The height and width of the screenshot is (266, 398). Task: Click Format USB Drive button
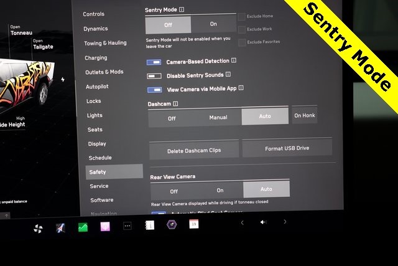pyautogui.click(x=287, y=148)
